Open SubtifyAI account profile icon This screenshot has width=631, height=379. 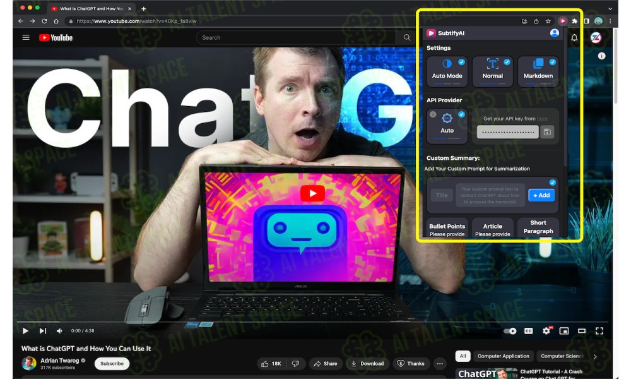pos(555,33)
